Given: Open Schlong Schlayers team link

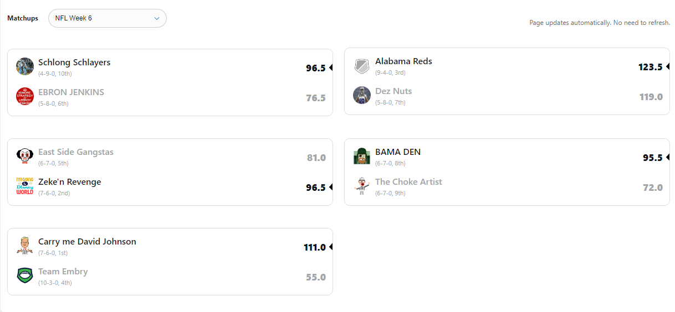Looking at the screenshot, I should click(74, 63).
